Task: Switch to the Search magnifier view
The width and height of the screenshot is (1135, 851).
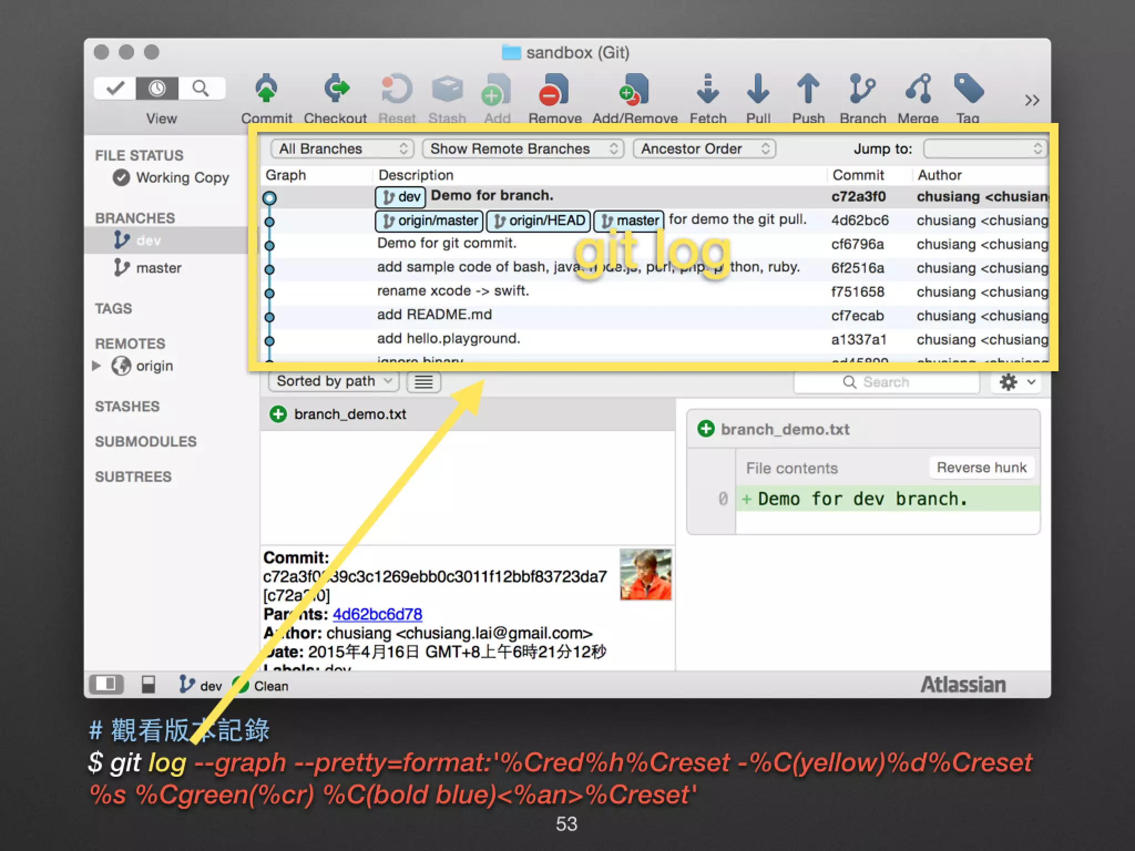Action: (201, 88)
